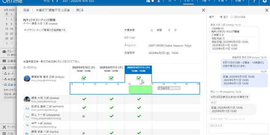The height and width of the screenshot is (135, 270).
Task: Click the 11rou_okayama@ontime.jp email
Action: (46, 118)
